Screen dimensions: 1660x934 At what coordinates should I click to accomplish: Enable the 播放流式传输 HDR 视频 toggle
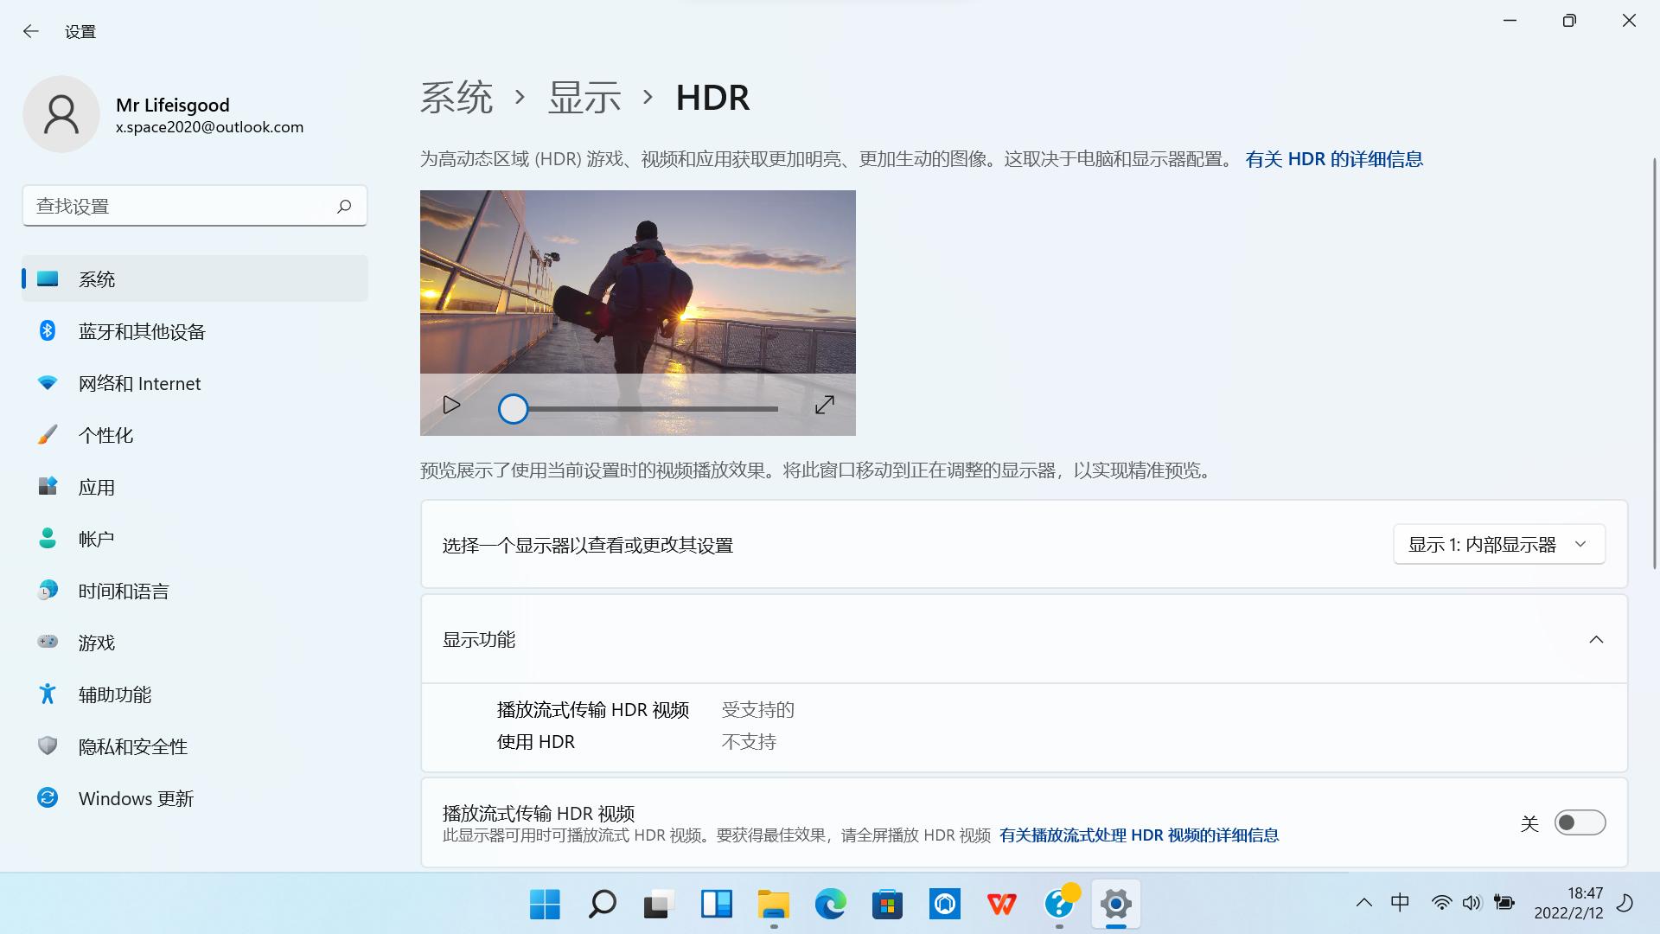click(1580, 822)
